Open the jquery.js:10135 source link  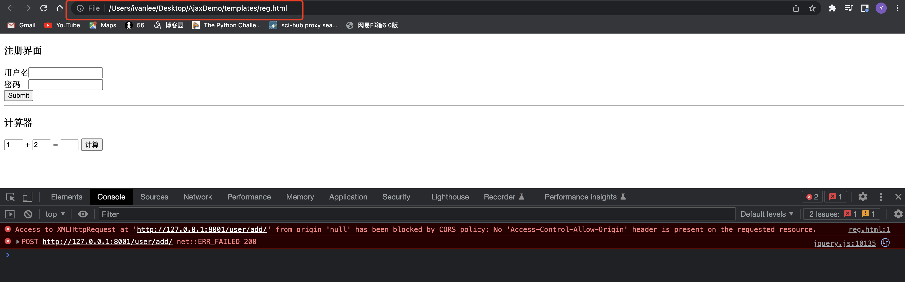(844, 243)
